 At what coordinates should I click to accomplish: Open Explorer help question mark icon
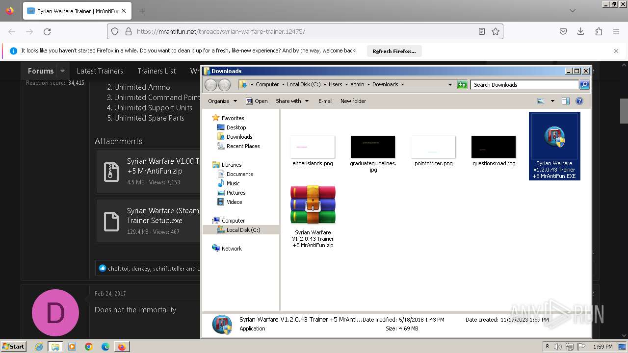(x=579, y=101)
